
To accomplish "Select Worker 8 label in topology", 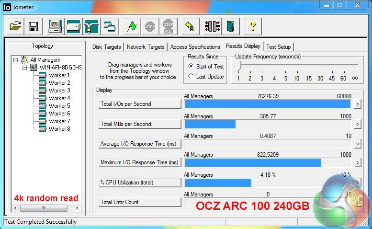I will coord(59,129).
